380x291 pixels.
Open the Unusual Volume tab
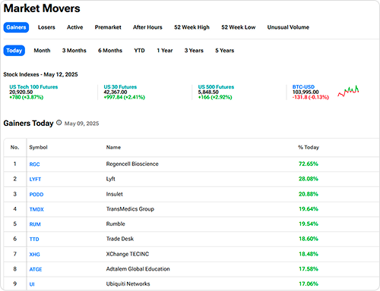(288, 27)
